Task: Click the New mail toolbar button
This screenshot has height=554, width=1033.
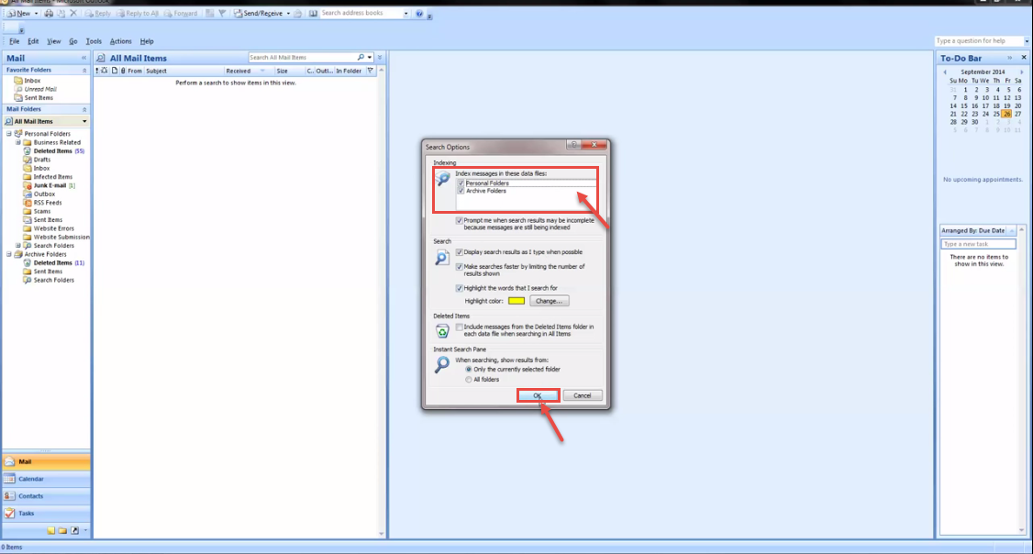Action: coord(18,13)
